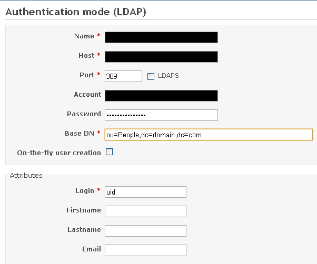Click the "Password" field label

[x=84, y=114]
